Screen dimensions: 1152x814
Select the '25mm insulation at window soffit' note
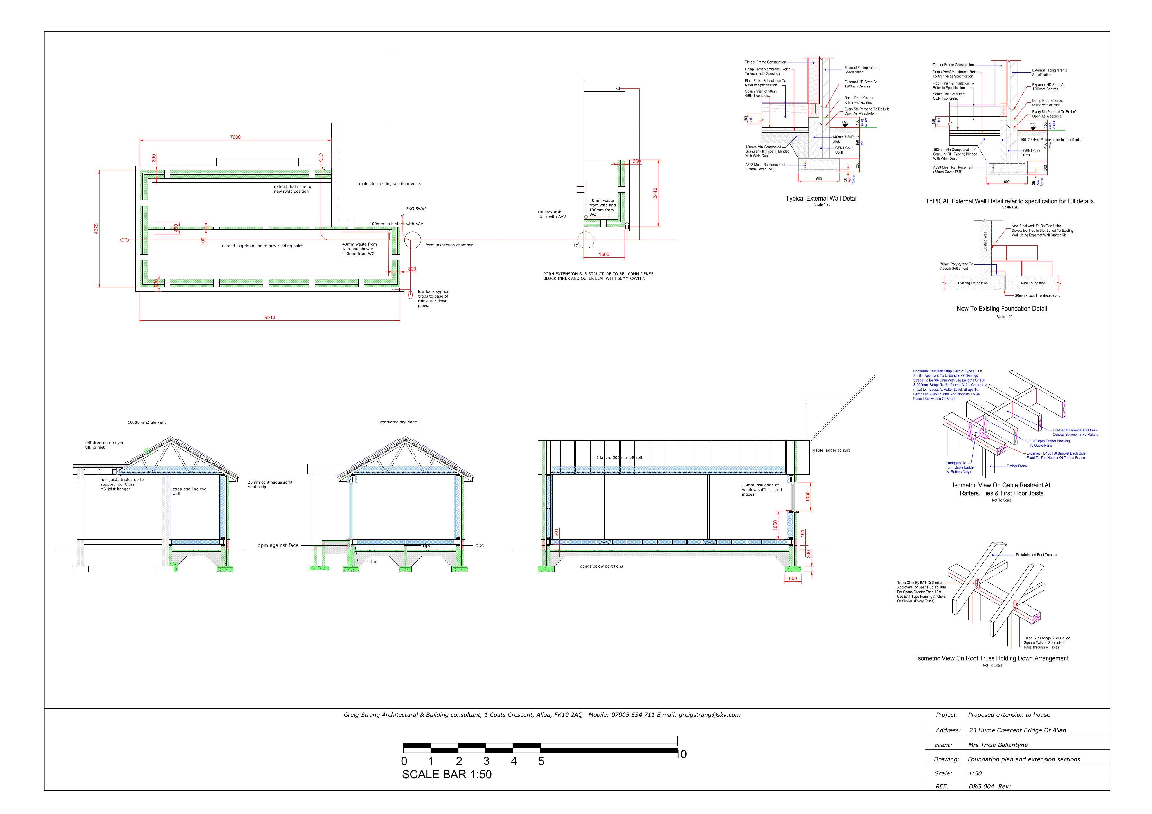pyautogui.click(x=762, y=490)
